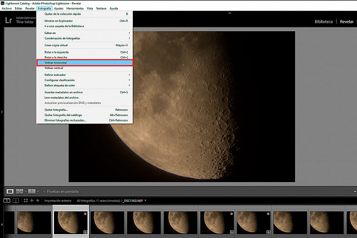Screen dimensions: 357x238
Task: Click the filmstrip left-edge arrow
Action: click(2, 224)
